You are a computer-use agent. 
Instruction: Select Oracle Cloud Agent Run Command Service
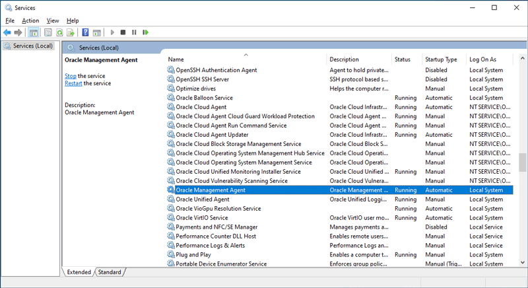340,126
